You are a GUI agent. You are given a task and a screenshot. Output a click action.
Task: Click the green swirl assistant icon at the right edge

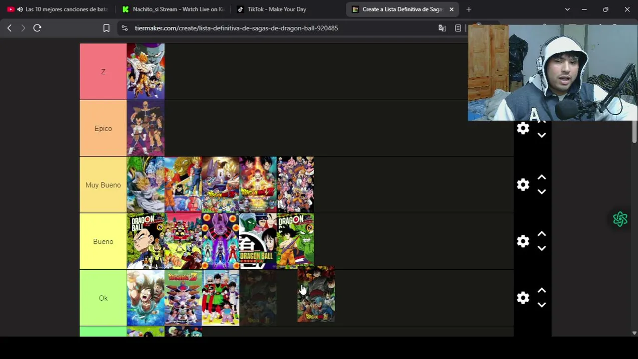(x=620, y=219)
